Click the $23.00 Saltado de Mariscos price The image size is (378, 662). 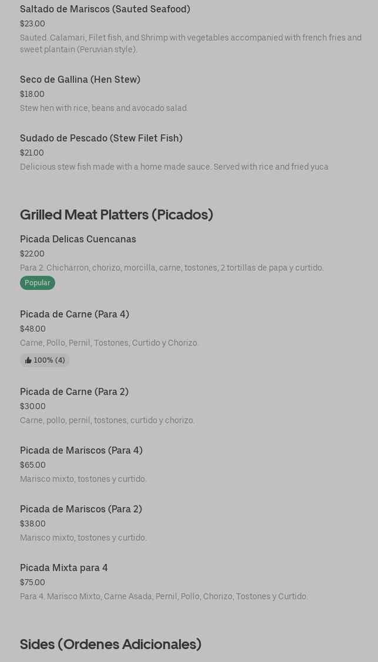click(32, 24)
